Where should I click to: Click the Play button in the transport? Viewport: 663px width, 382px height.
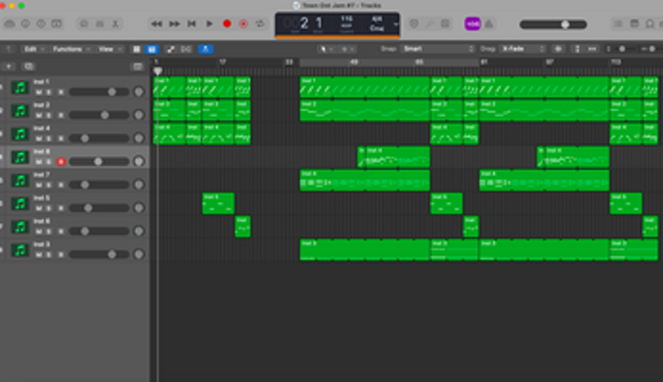point(210,24)
